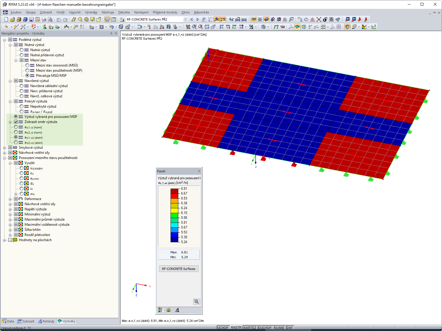Save the model using the diskette icon
This screenshot has height=331, width=442.
[x=31, y=19]
